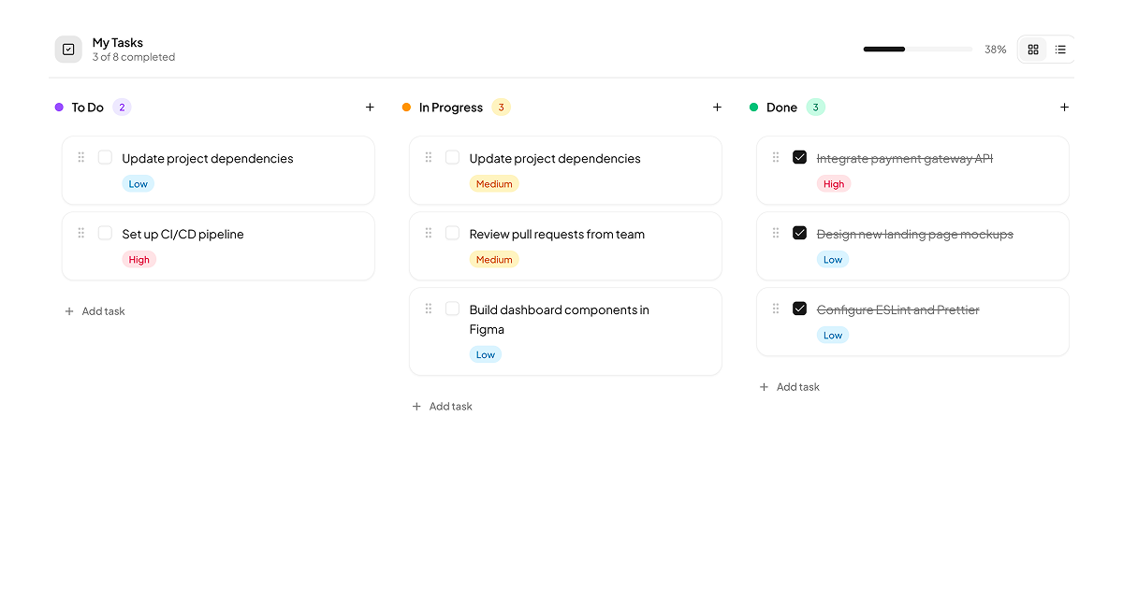Viewport: 1123px width, 589px height.
Task: Click the plus icon on the To Do column
Action: pyautogui.click(x=370, y=107)
